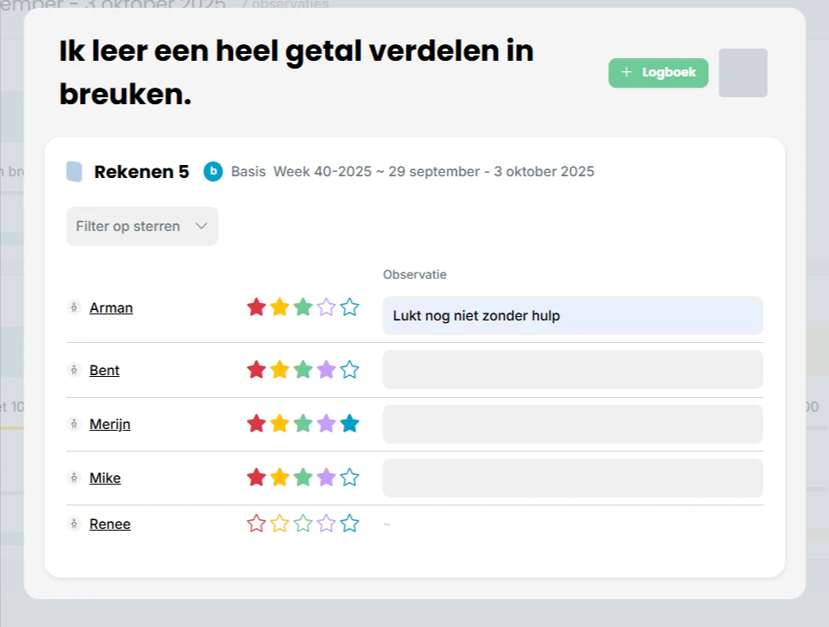Toggle Bent's fifth empty star
This screenshot has height=627, width=829.
(349, 369)
